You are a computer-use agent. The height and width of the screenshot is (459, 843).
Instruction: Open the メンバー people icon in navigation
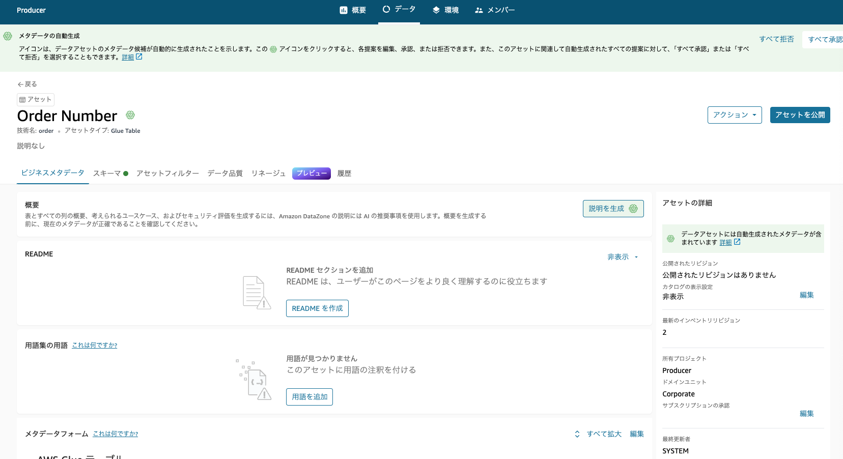[x=479, y=10]
